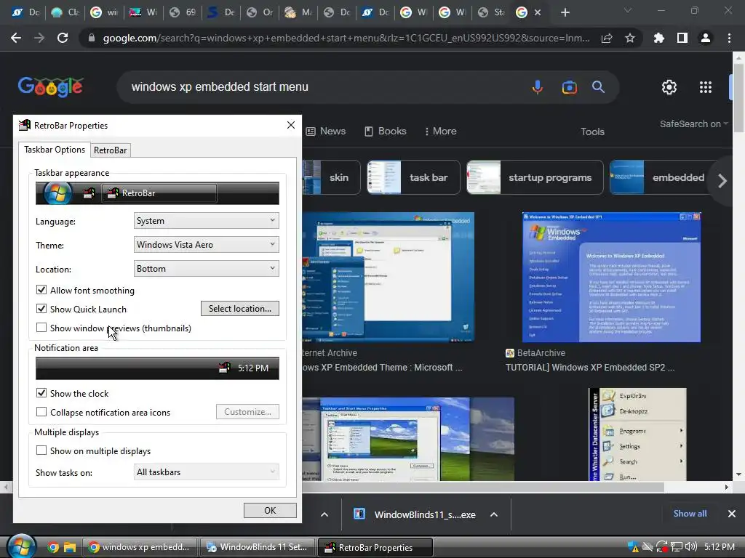Image resolution: width=745 pixels, height=558 pixels.
Task: Open Chrome extensions puzzle icon
Action: tap(659, 38)
